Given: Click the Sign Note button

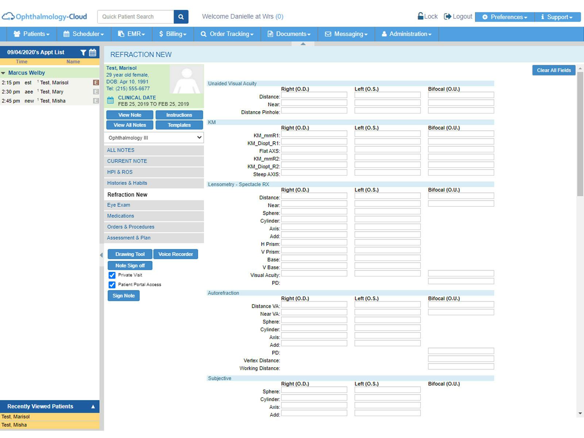Looking at the screenshot, I should (x=123, y=296).
